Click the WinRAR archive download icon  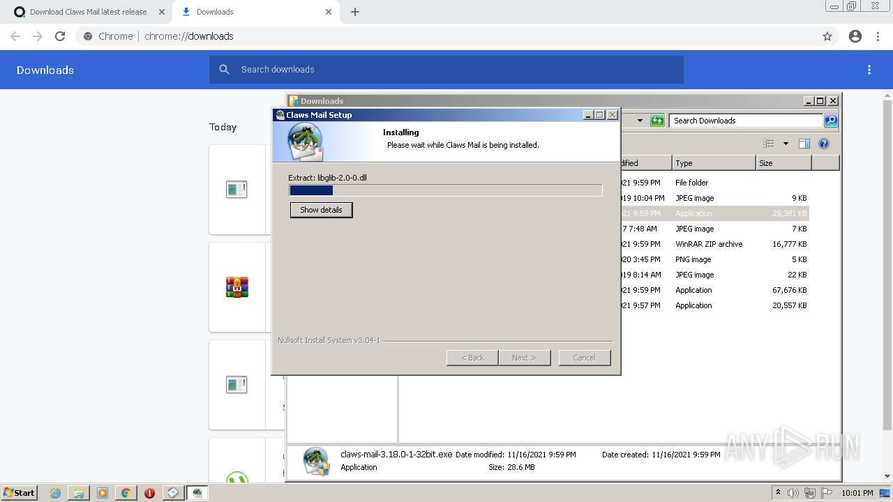[x=237, y=287]
